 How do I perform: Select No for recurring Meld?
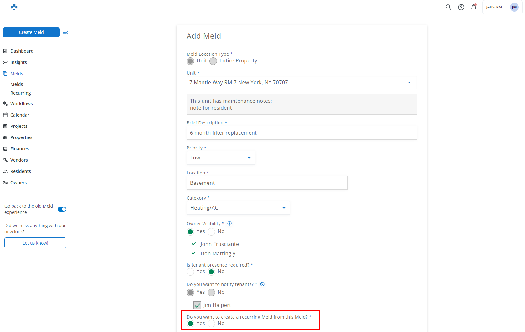(x=212, y=324)
